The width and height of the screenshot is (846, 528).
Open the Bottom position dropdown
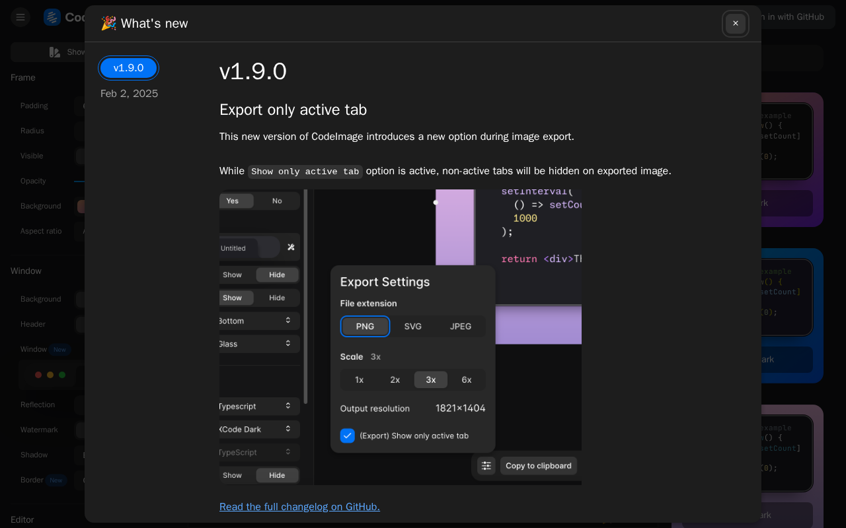[259, 321]
